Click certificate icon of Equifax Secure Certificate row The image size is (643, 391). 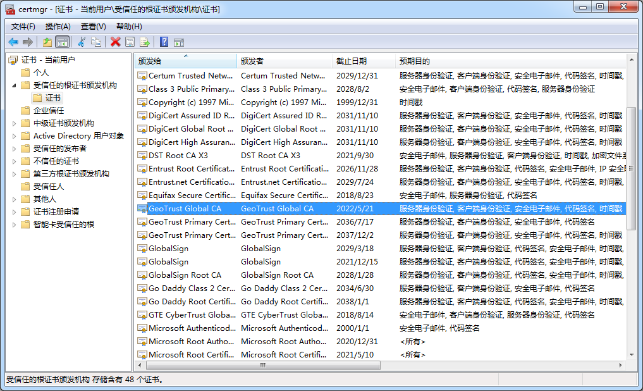tap(142, 195)
